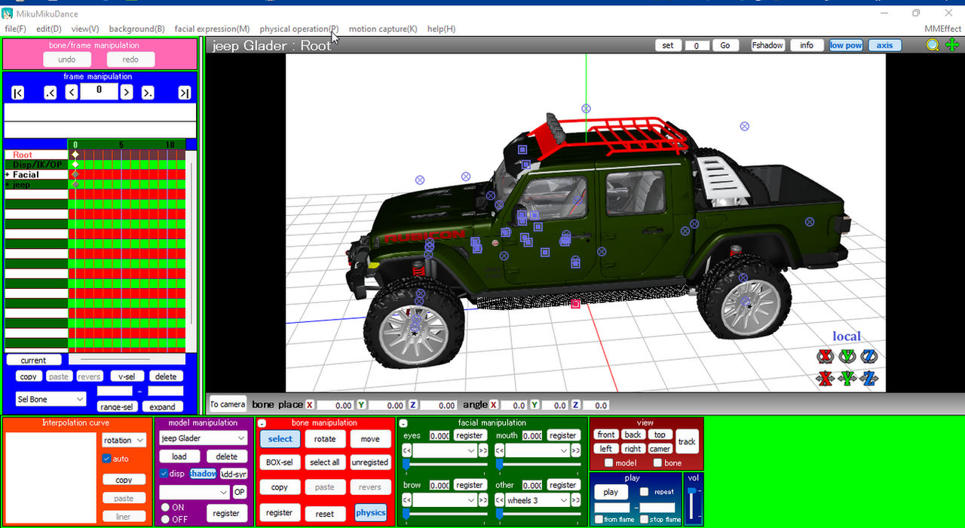Viewport: 965px width, 528px height.
Task: Open the mouth morph dropdown
Action: 537,450
